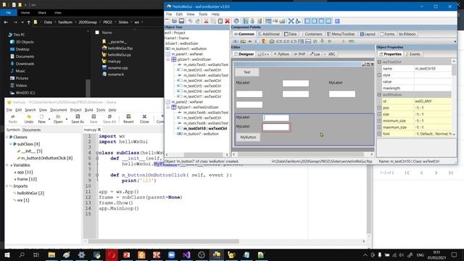Undo arrow in wxFormBuilder toolbar
464x261 pixels.
point(190,21)
